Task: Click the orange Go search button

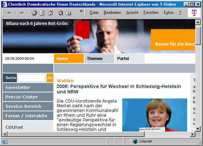Action: point(50,78)
